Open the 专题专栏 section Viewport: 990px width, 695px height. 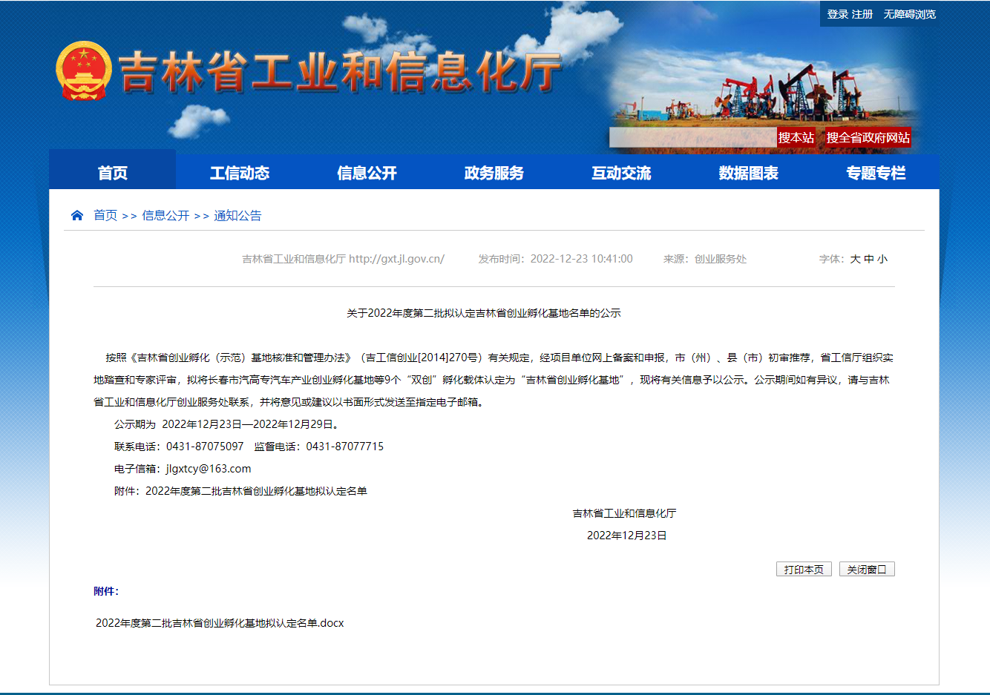[x=876, y=173]
